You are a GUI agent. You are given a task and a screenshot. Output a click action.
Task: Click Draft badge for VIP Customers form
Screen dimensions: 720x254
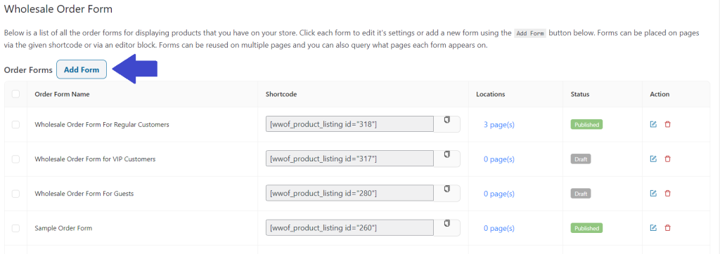pos(581,159)
